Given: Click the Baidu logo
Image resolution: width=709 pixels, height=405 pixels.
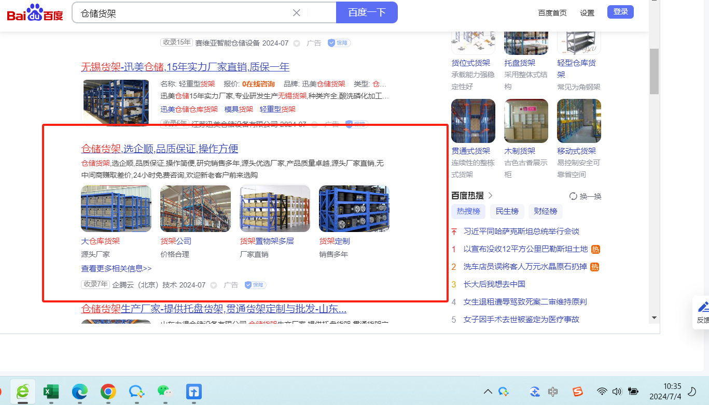Looking at the screenshot, I should click(35, 12).
